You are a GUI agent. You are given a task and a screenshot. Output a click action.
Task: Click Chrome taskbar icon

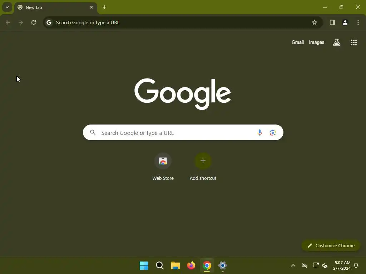click(207, 265)
